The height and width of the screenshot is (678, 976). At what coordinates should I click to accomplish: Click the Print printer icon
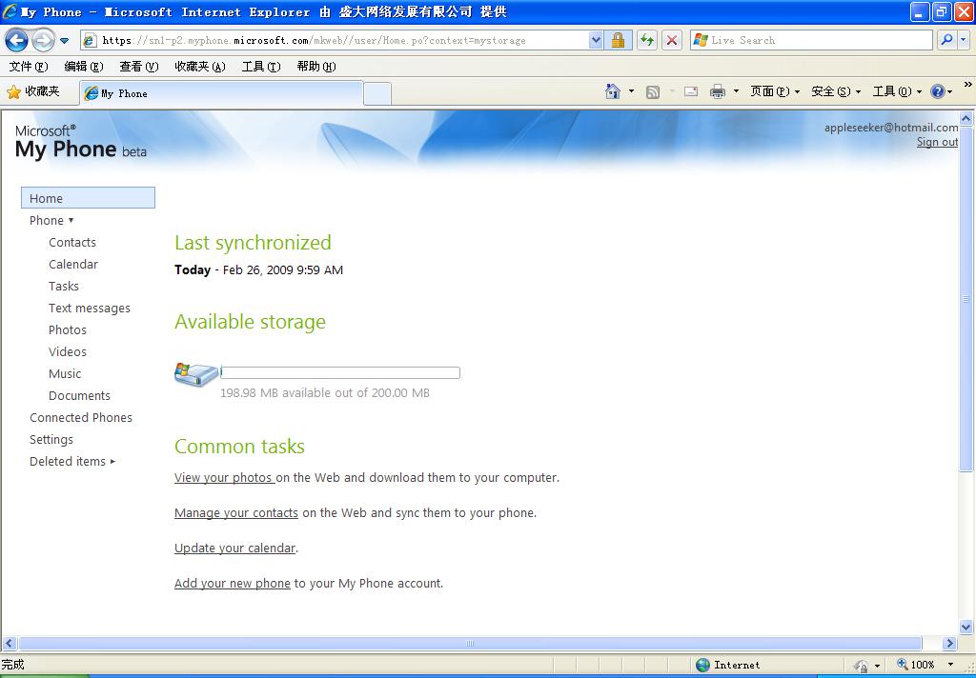[718, 92]
